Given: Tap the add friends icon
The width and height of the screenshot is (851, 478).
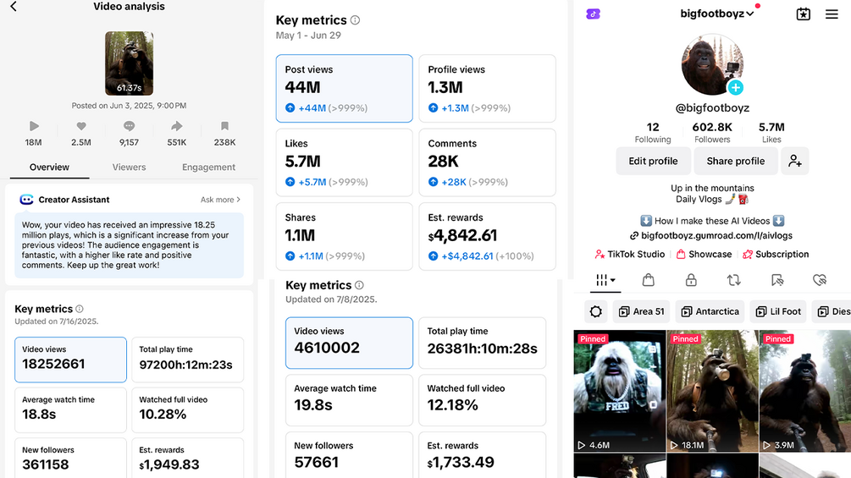Looking at the screenshot, I should (x=795, y=161).
